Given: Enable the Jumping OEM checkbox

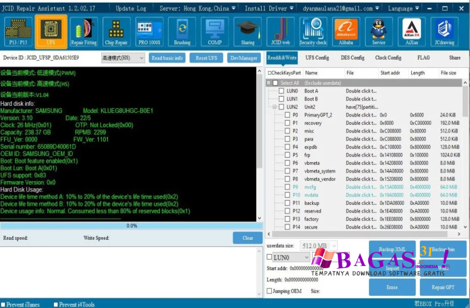Looking at the screenshot, I should pyautogui.click(x=269, y=291).
